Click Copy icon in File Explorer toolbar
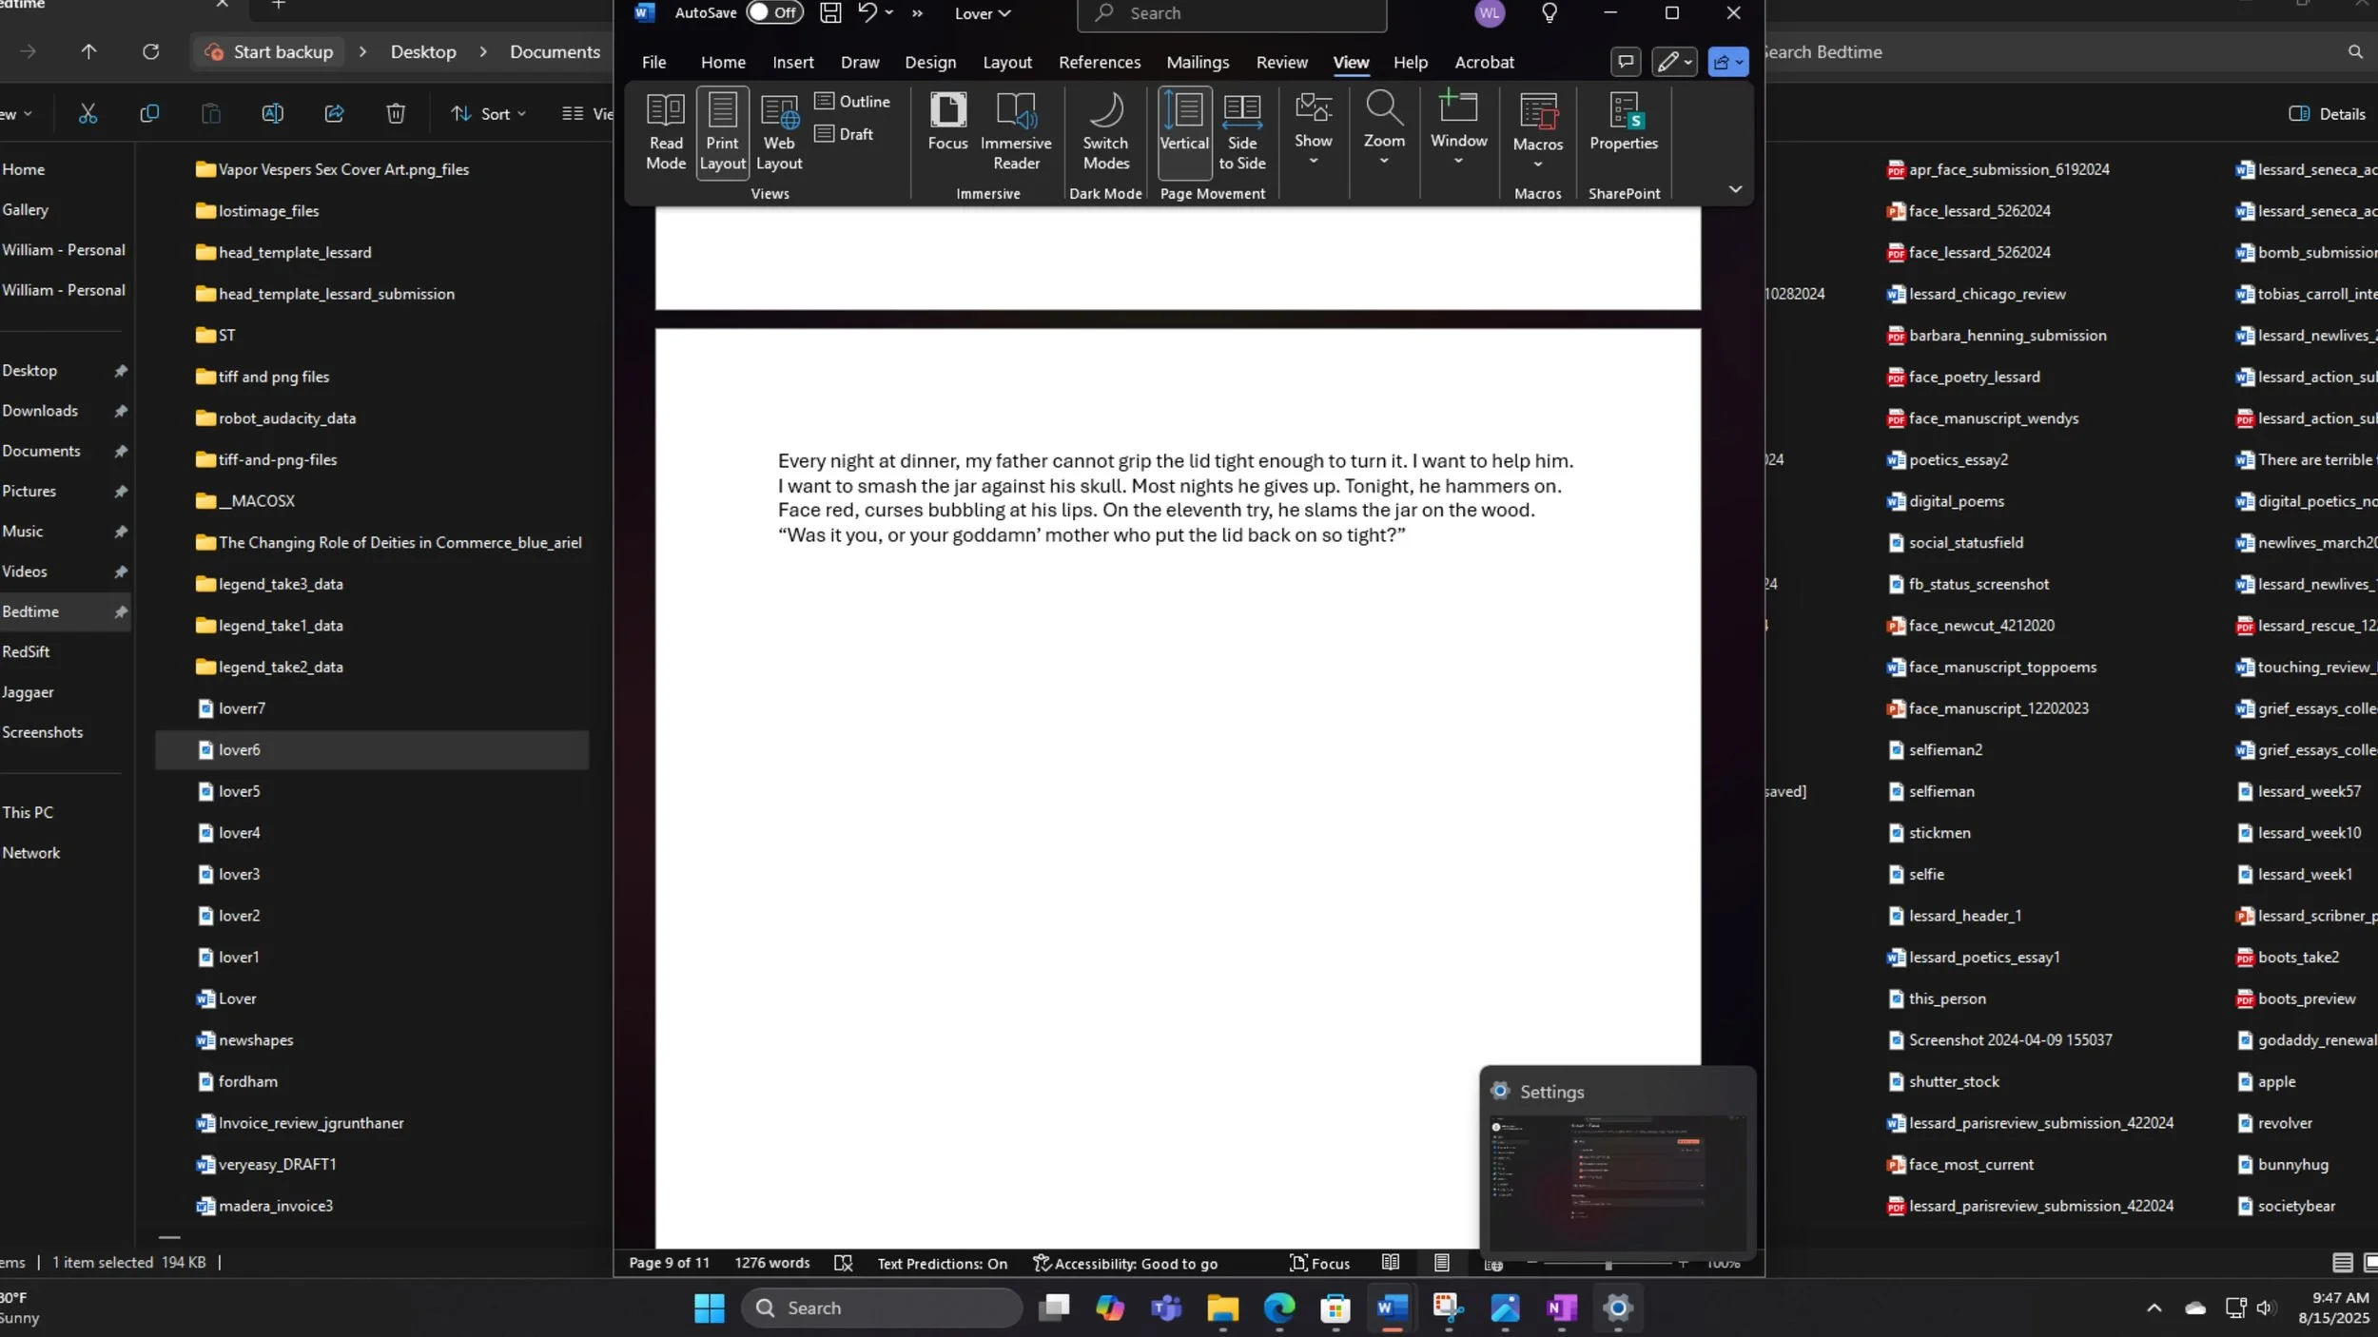The height and width of the screenshot is (1337, 2378). click(149, 113)
